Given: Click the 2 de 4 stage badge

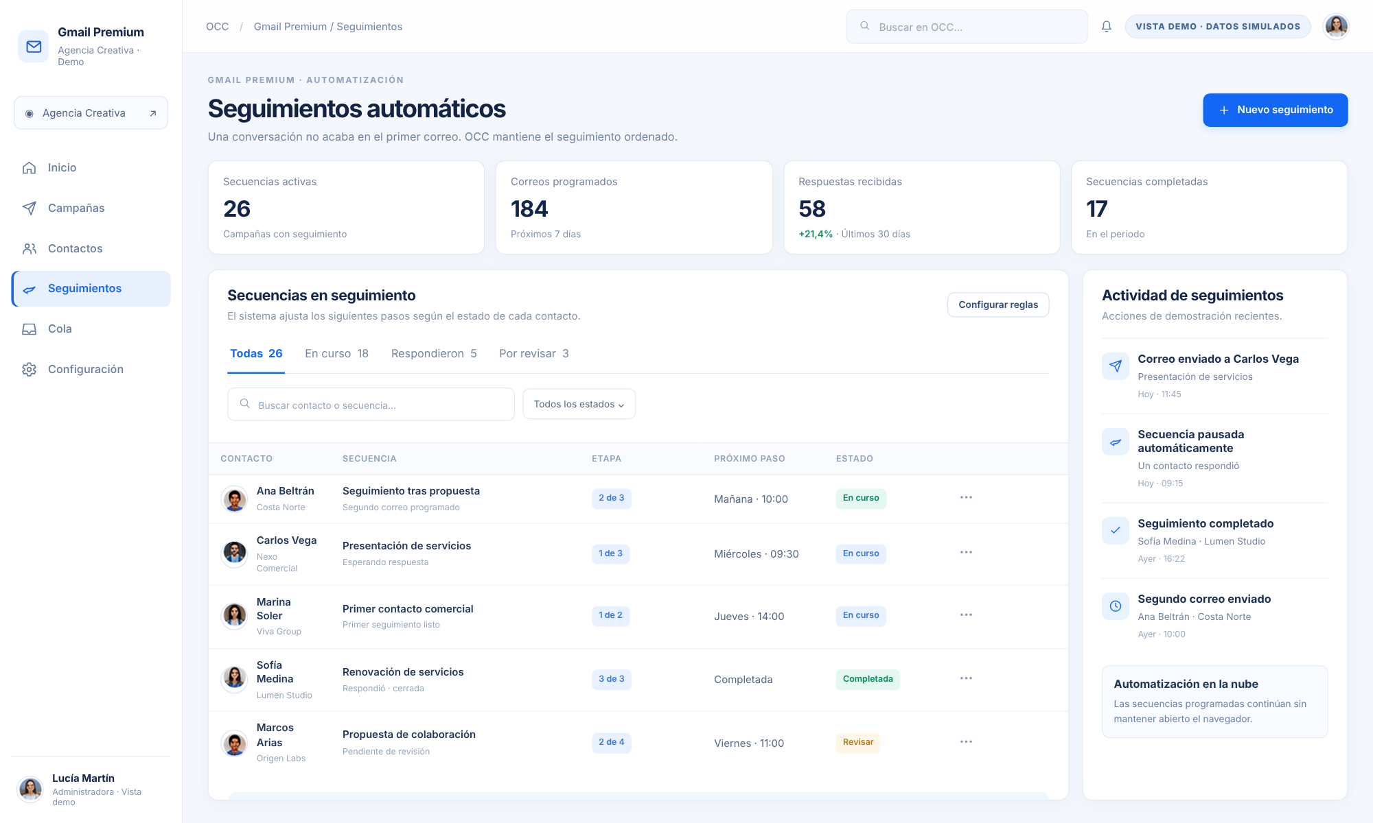Looking at the screenshot, I should coord(611,742).
